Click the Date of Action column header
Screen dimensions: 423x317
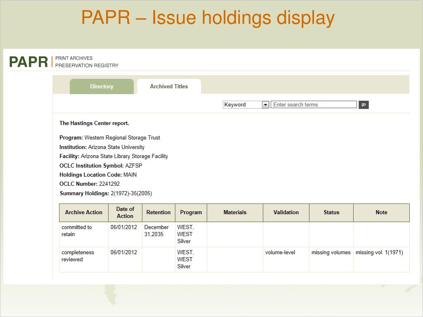125,213
